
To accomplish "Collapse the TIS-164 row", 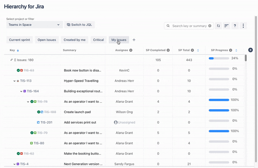I will tap(21, 91).
